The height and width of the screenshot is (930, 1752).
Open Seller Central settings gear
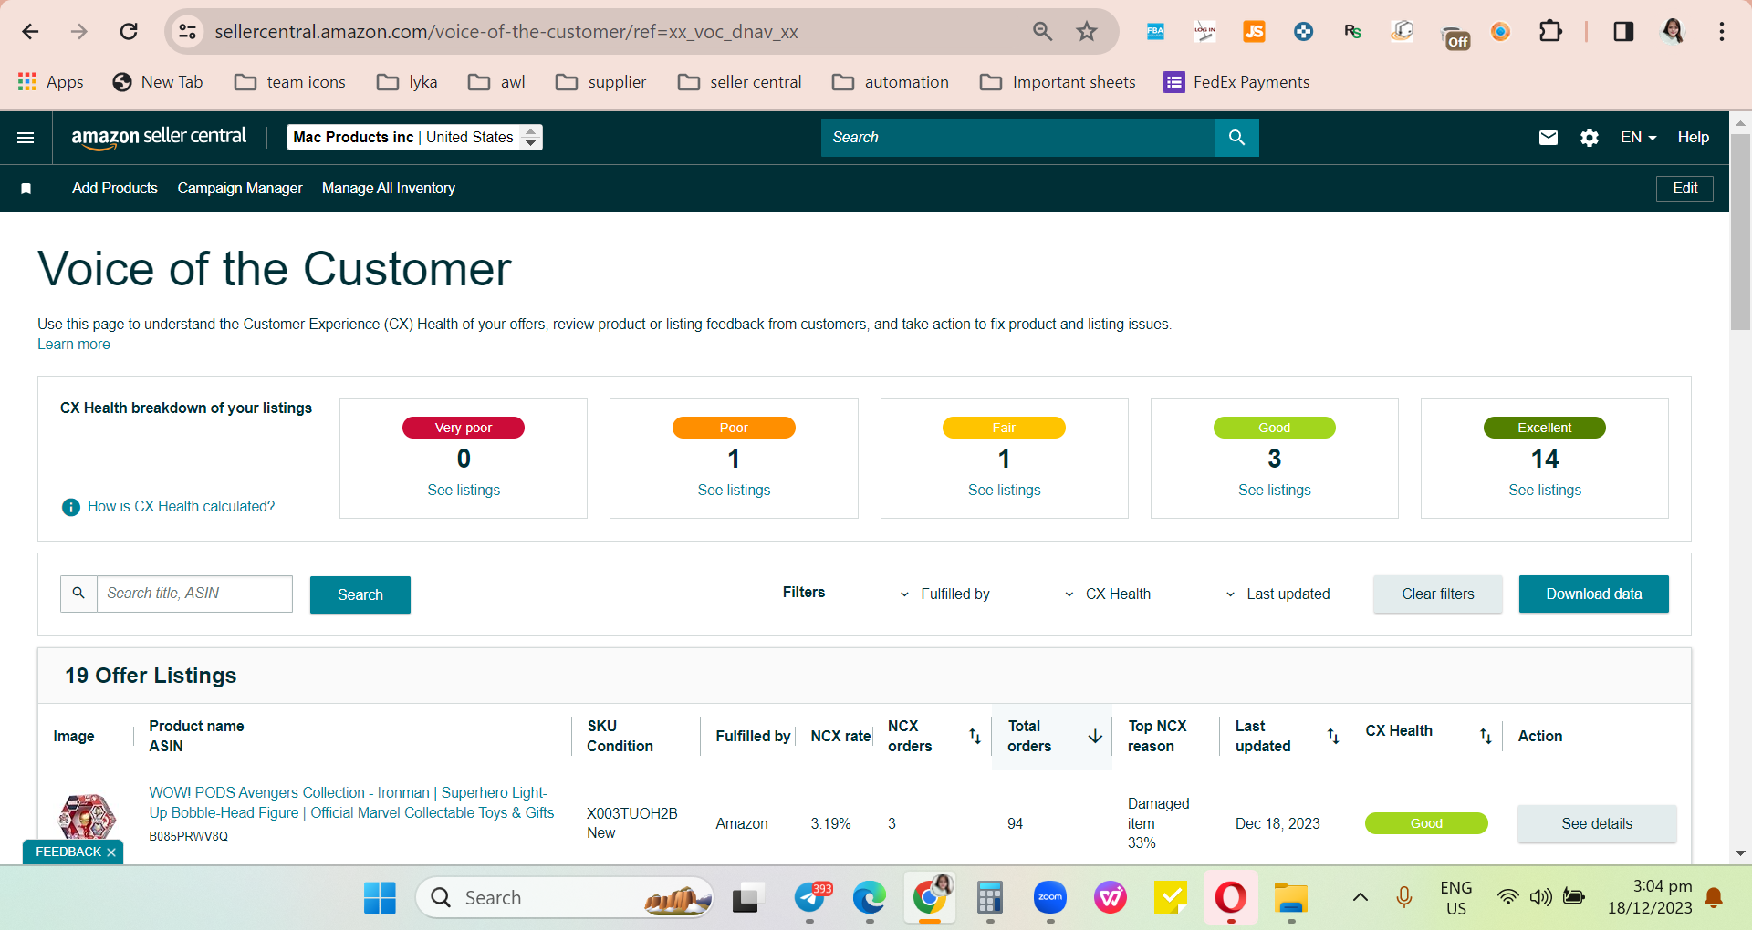(x=1590, y=138)
